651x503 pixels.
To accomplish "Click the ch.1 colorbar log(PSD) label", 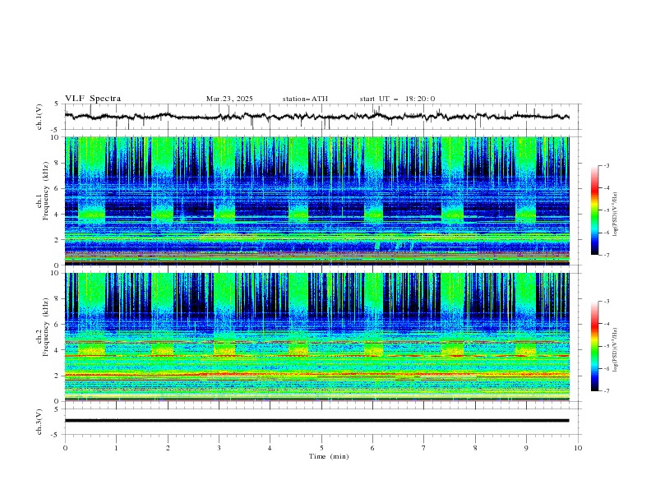I will [x=616, y=215].
